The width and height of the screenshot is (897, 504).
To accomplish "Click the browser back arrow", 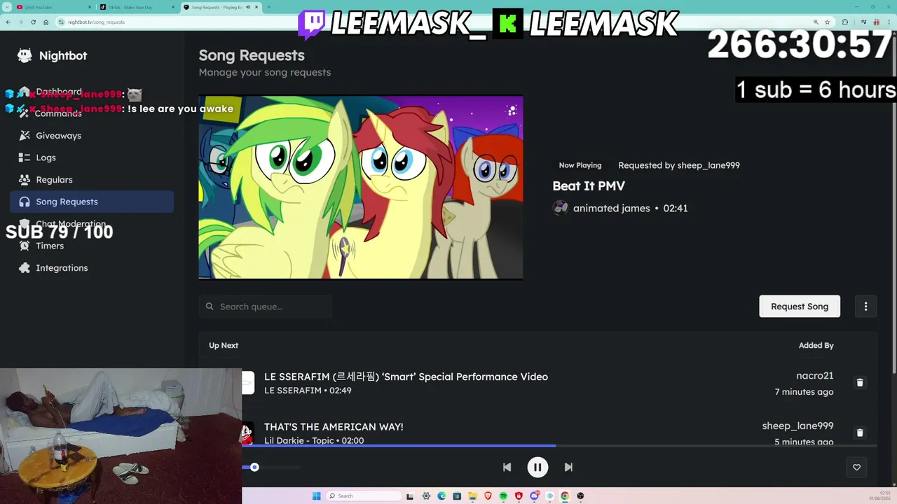I will [x=8, y=22].
